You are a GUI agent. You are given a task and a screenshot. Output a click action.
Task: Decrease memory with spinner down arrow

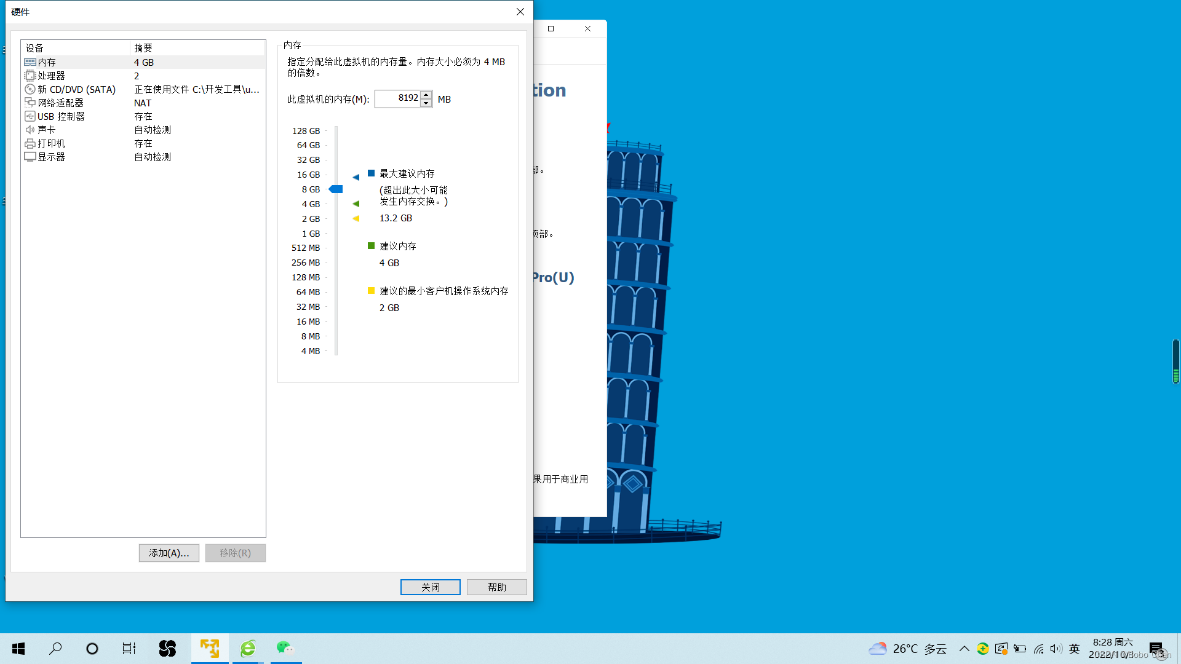point(426,103)
